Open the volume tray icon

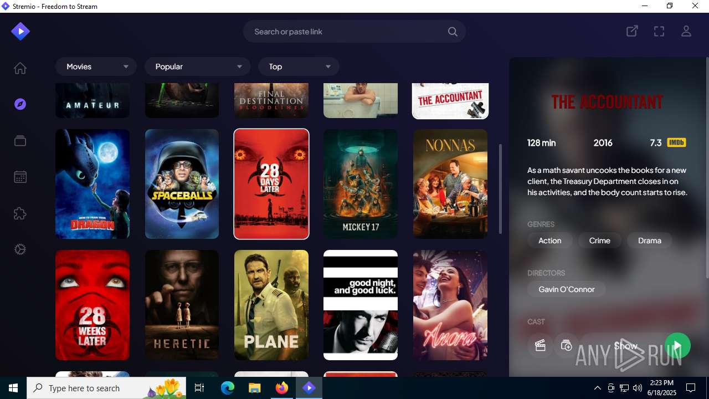pyautogui.click(x=638, y=388)
